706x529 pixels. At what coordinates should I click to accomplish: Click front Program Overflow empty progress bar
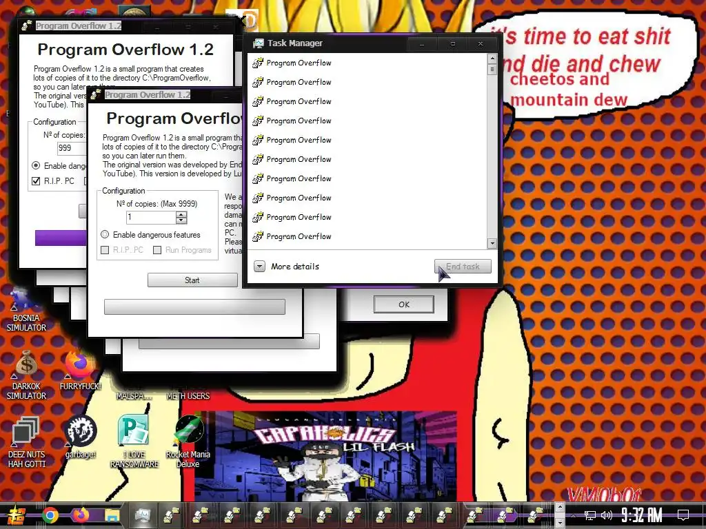[x=194, y=307]
